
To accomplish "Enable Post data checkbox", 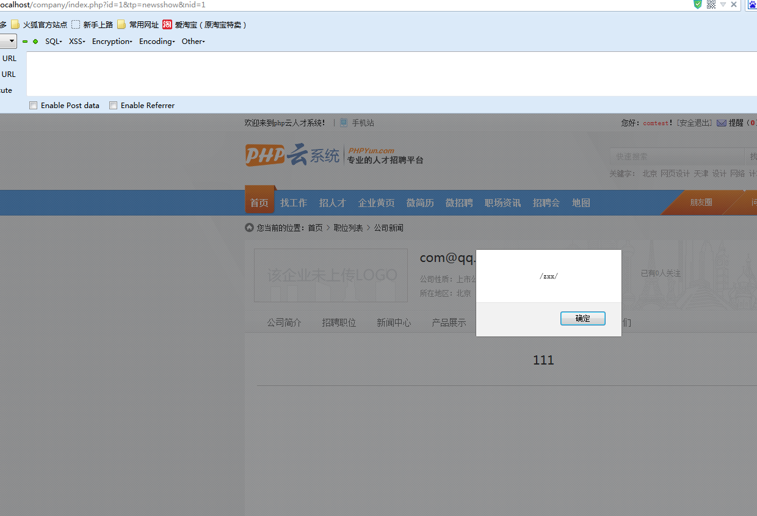I will pyautogui.click(x=34, y=106).
